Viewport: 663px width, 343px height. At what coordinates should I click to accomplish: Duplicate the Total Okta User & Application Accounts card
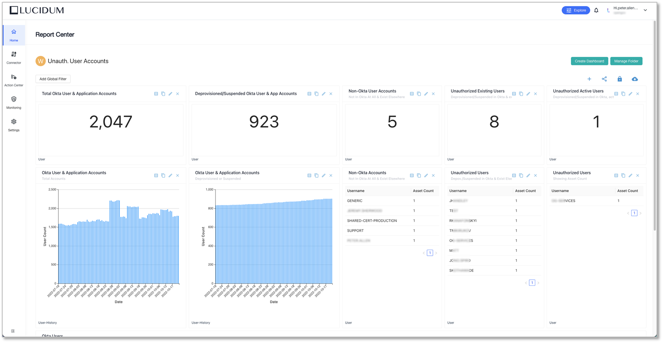(163, 94)
